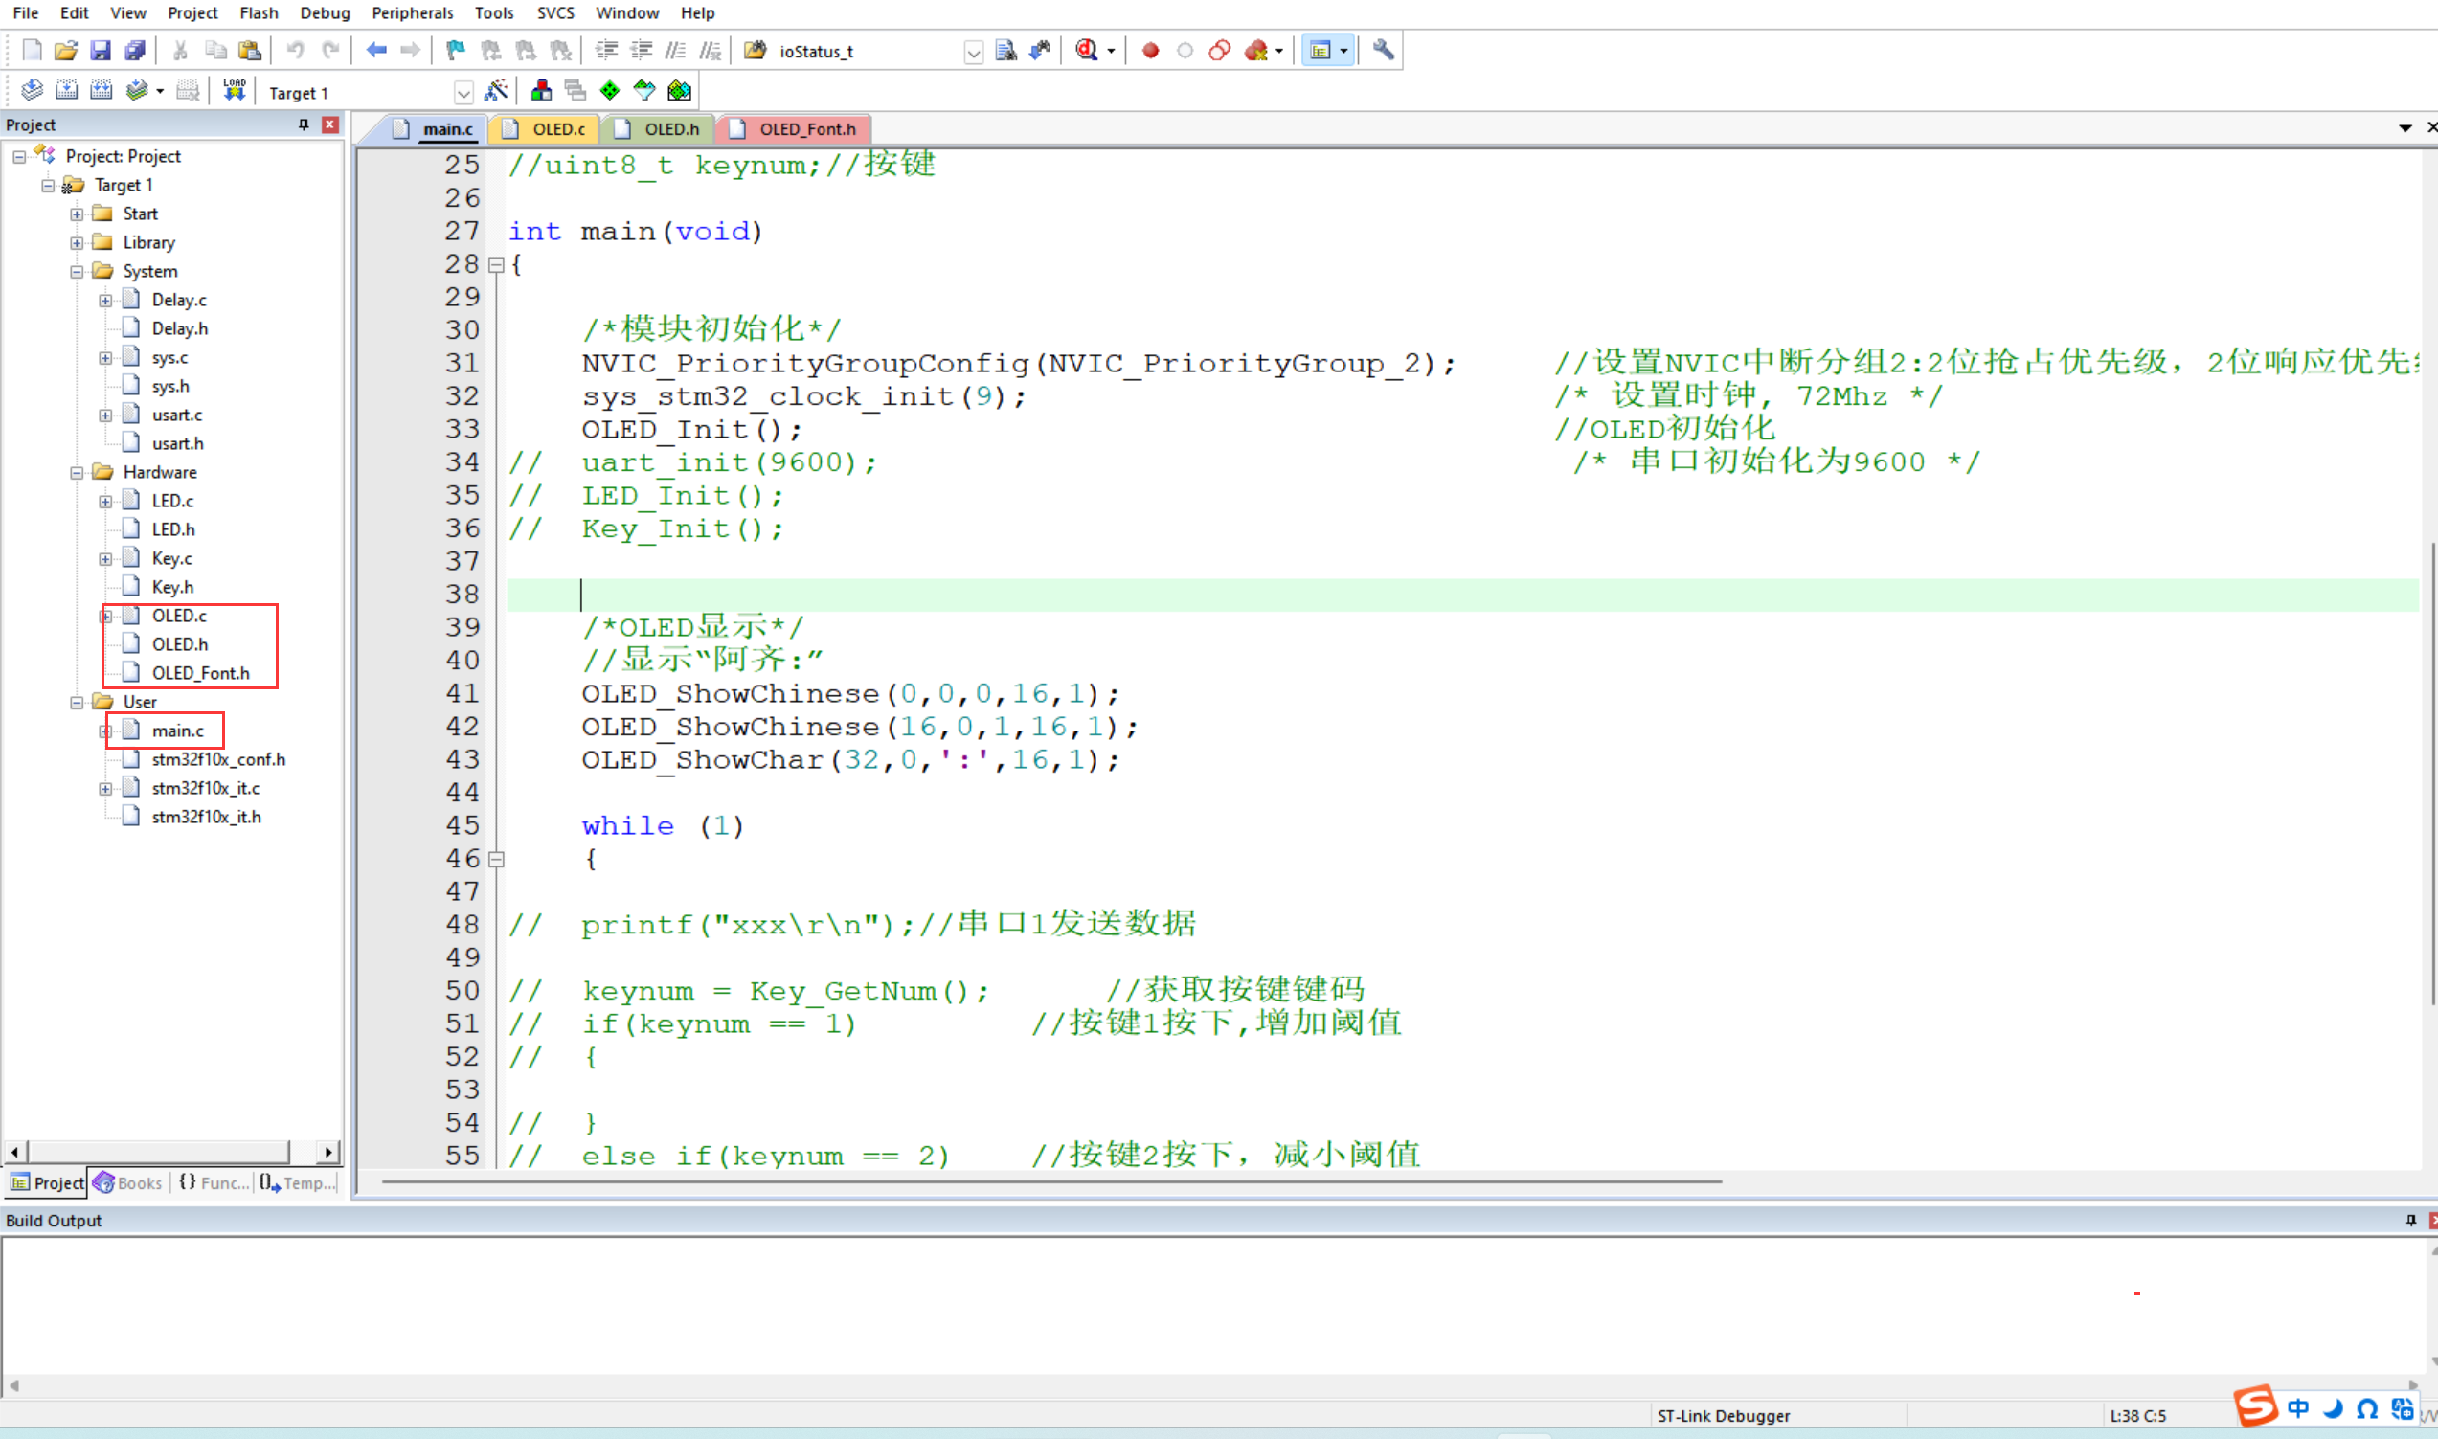Collapse the main function fold marker

pos(497,264)
